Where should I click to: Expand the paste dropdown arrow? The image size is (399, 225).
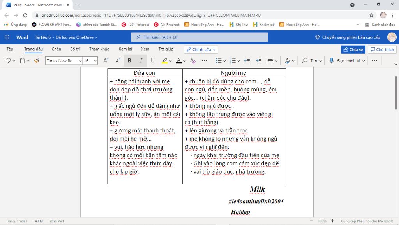(28, 61)
